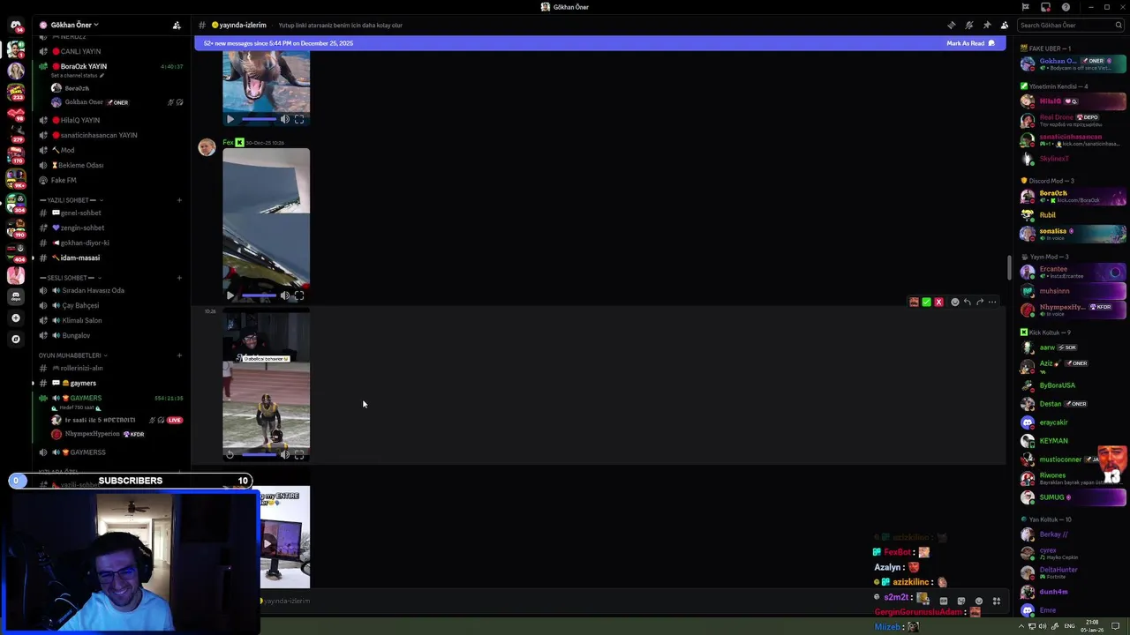Image resolution: width=1130 pixels, height=635 pixels.
Task: Add a server with the plus icon
Action: point(15,317)
